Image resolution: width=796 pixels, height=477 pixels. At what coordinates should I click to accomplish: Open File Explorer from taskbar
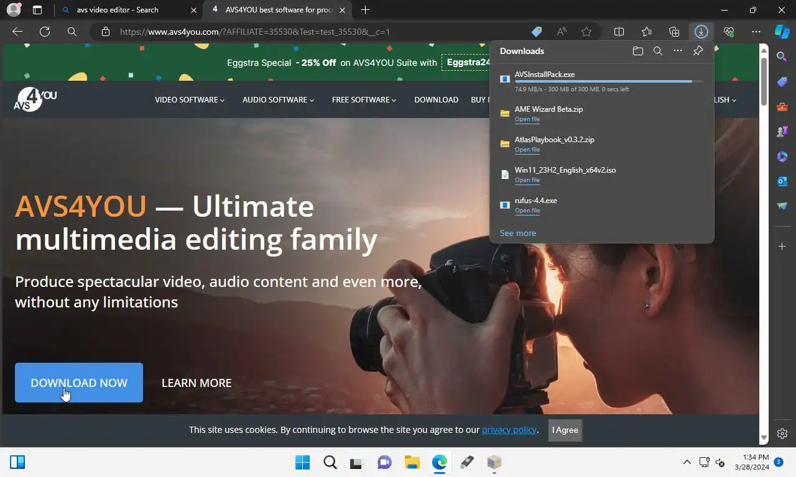412,462
